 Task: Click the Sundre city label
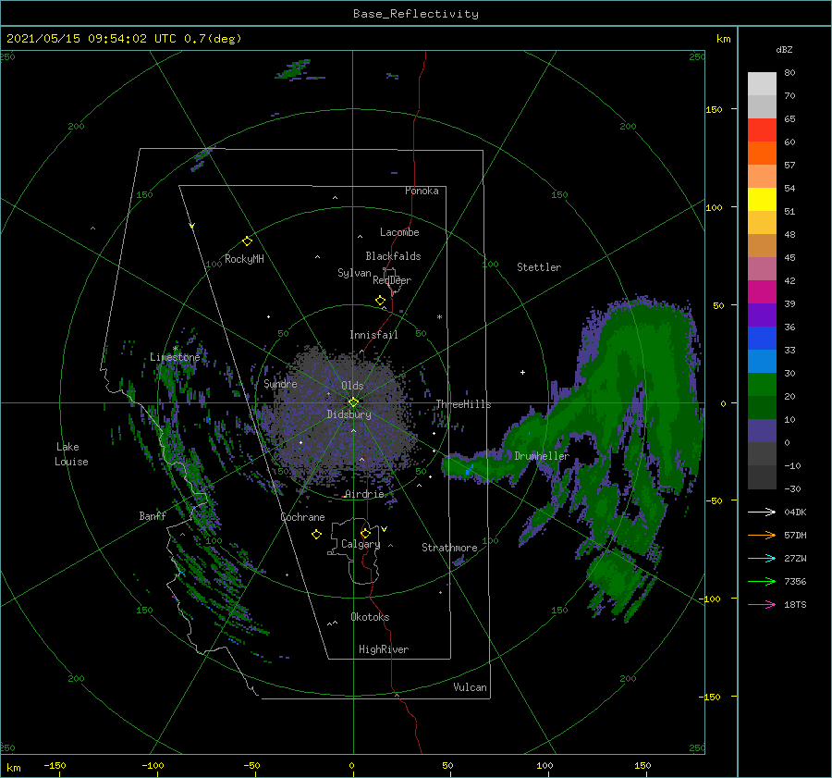pyautogui.click(x=280, y=383)
